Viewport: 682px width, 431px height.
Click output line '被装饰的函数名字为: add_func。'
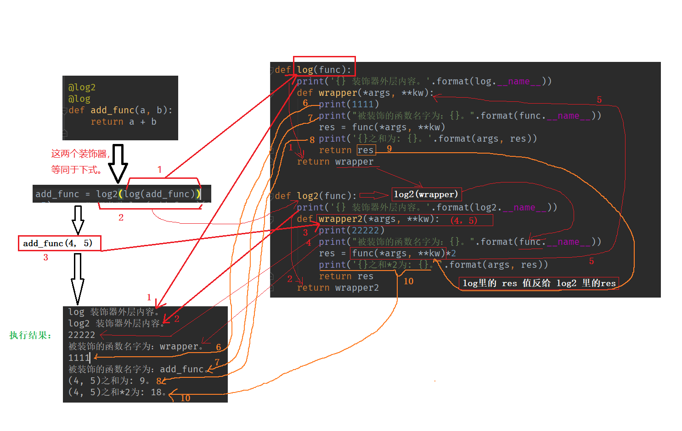click(x=138, y=369)
